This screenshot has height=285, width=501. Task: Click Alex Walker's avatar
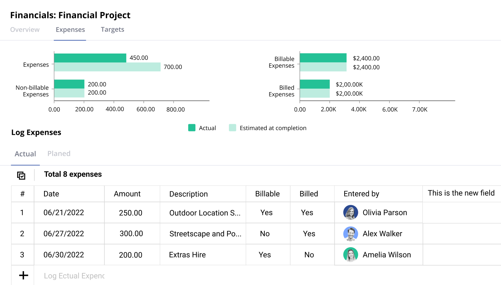point(351,234)
